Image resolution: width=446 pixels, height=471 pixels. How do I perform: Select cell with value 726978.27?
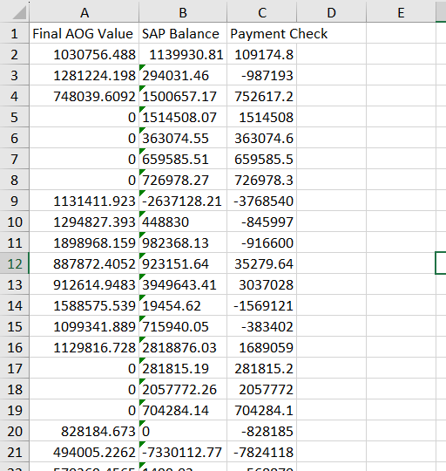pos(183,180)
